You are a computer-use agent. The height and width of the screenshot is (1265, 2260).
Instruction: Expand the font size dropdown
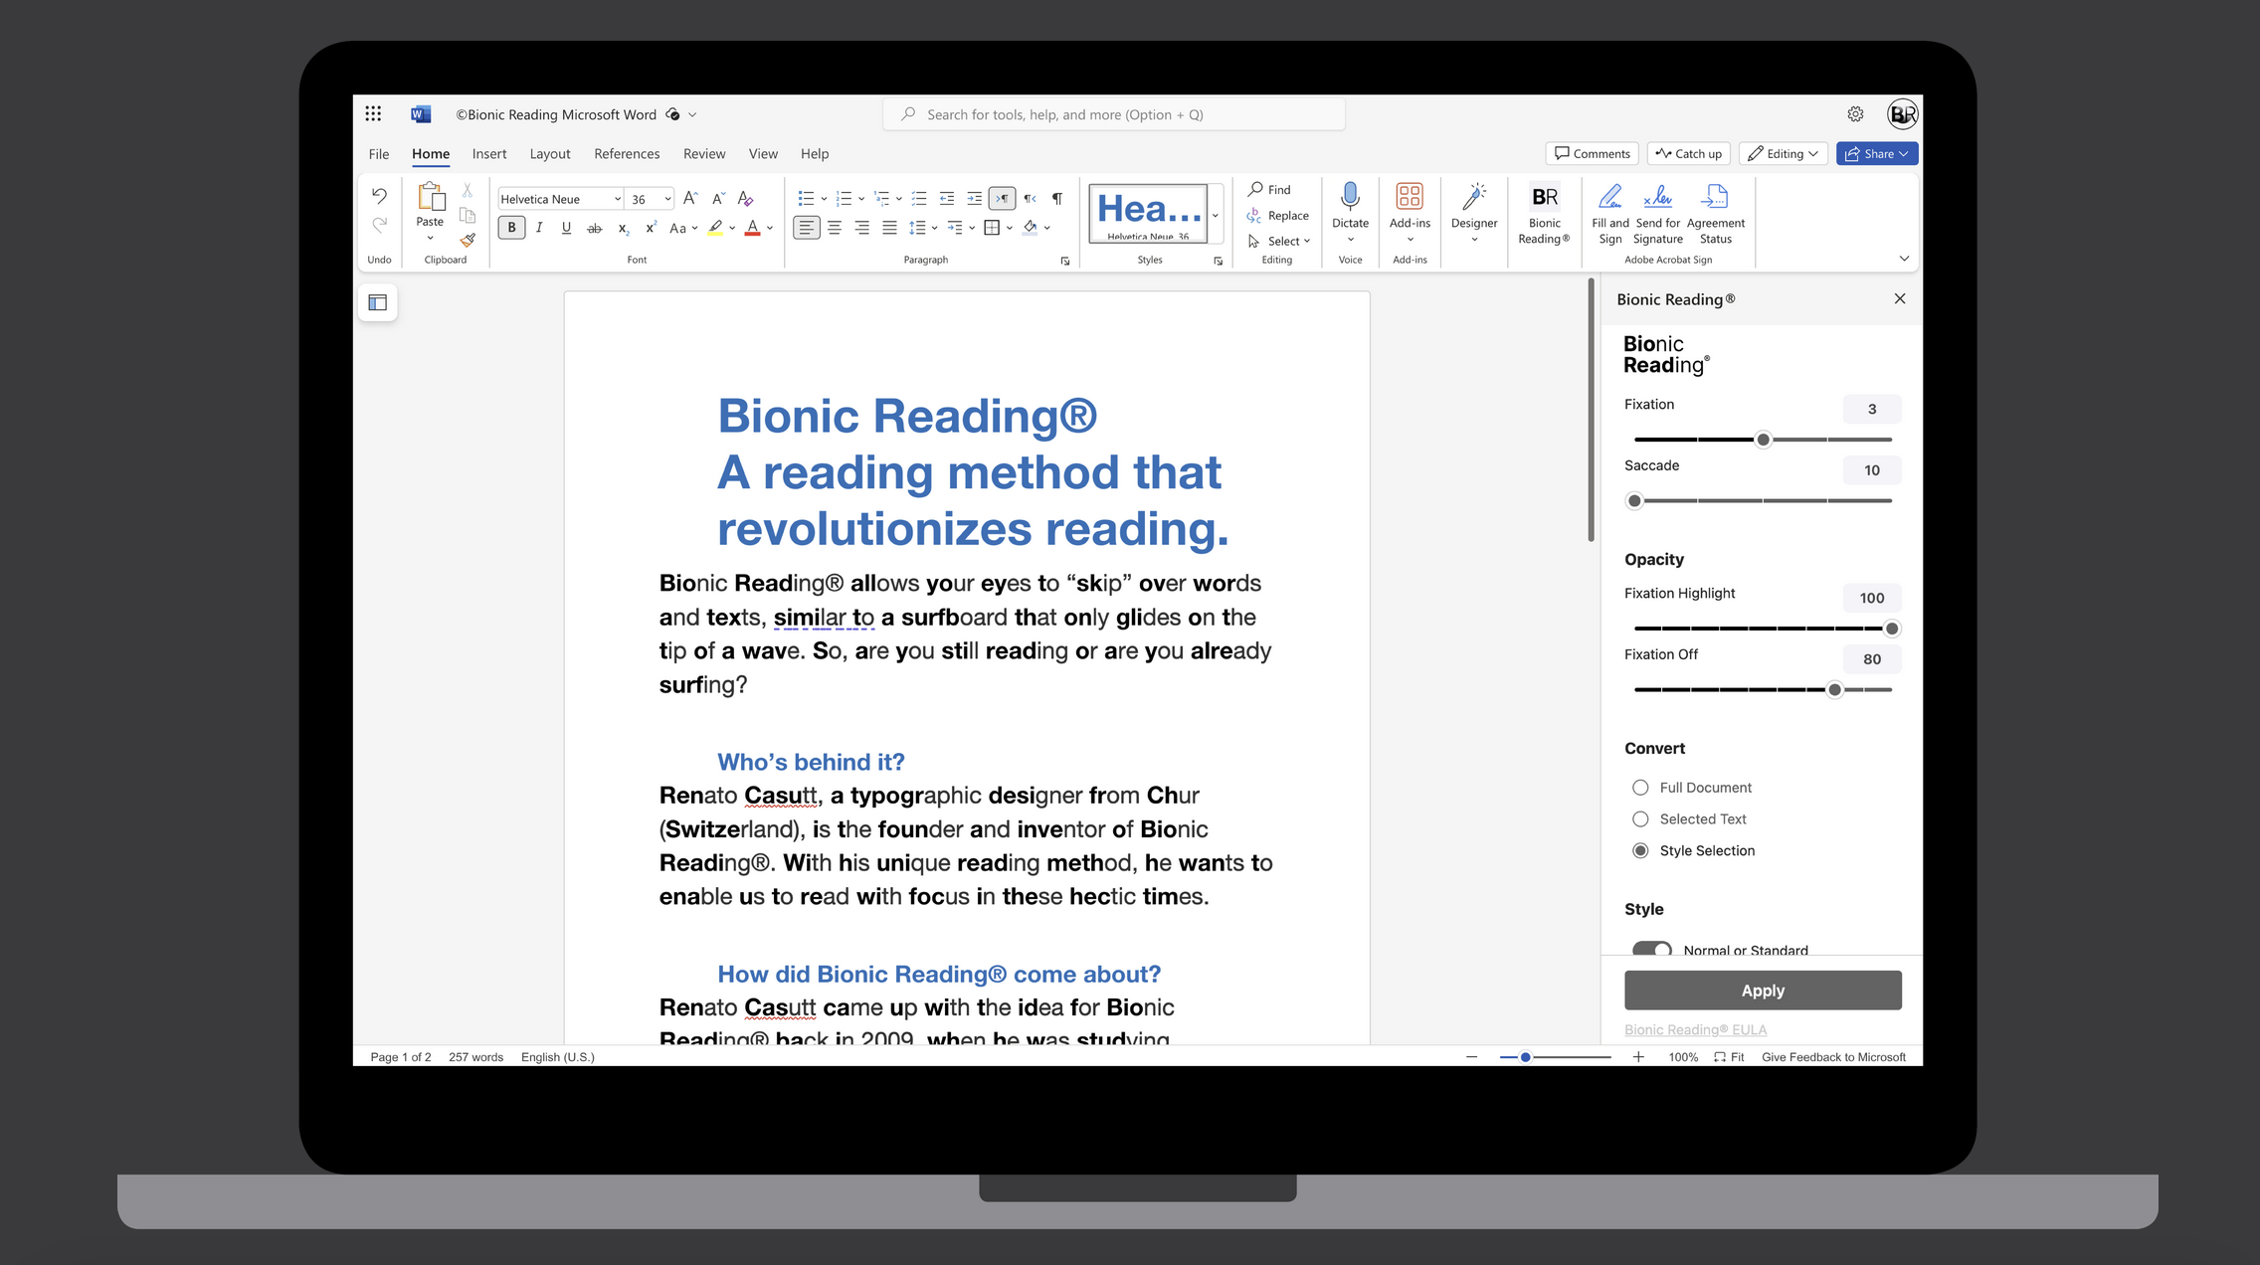pyautogui.click(x=667, y=199)
